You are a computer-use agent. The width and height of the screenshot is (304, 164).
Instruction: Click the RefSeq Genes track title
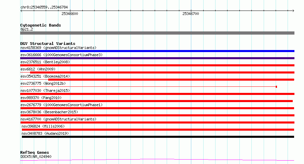[x=34, y=152]
